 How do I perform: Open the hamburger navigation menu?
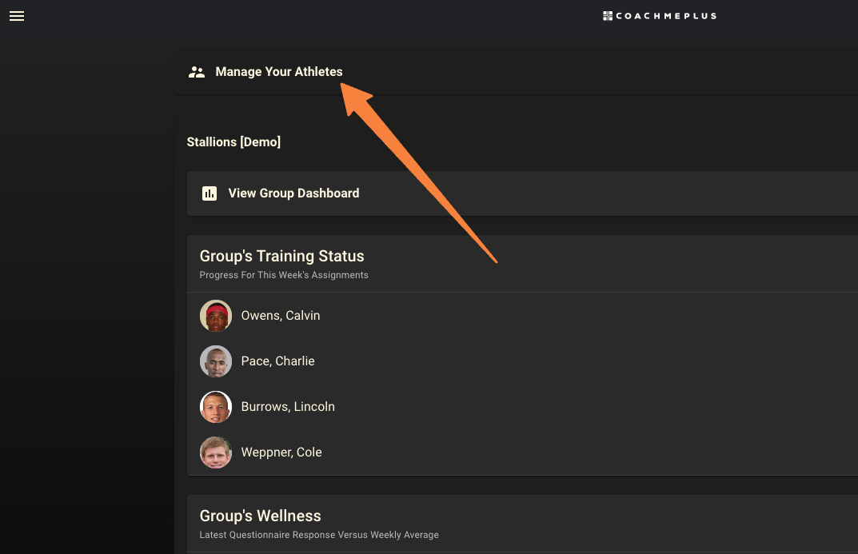click(x=17, y=16)
